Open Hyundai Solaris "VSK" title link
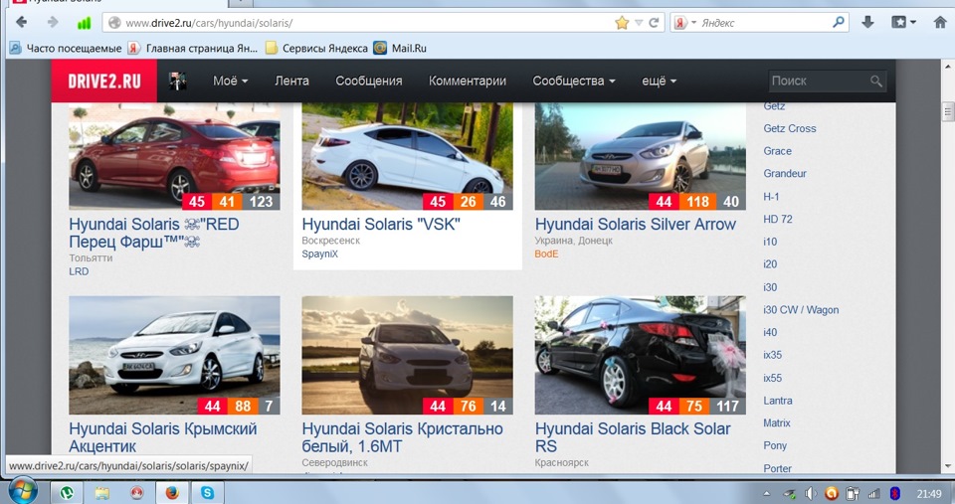Image resolution: width=955 pixels, height=504 pixels. click(381, 224)
